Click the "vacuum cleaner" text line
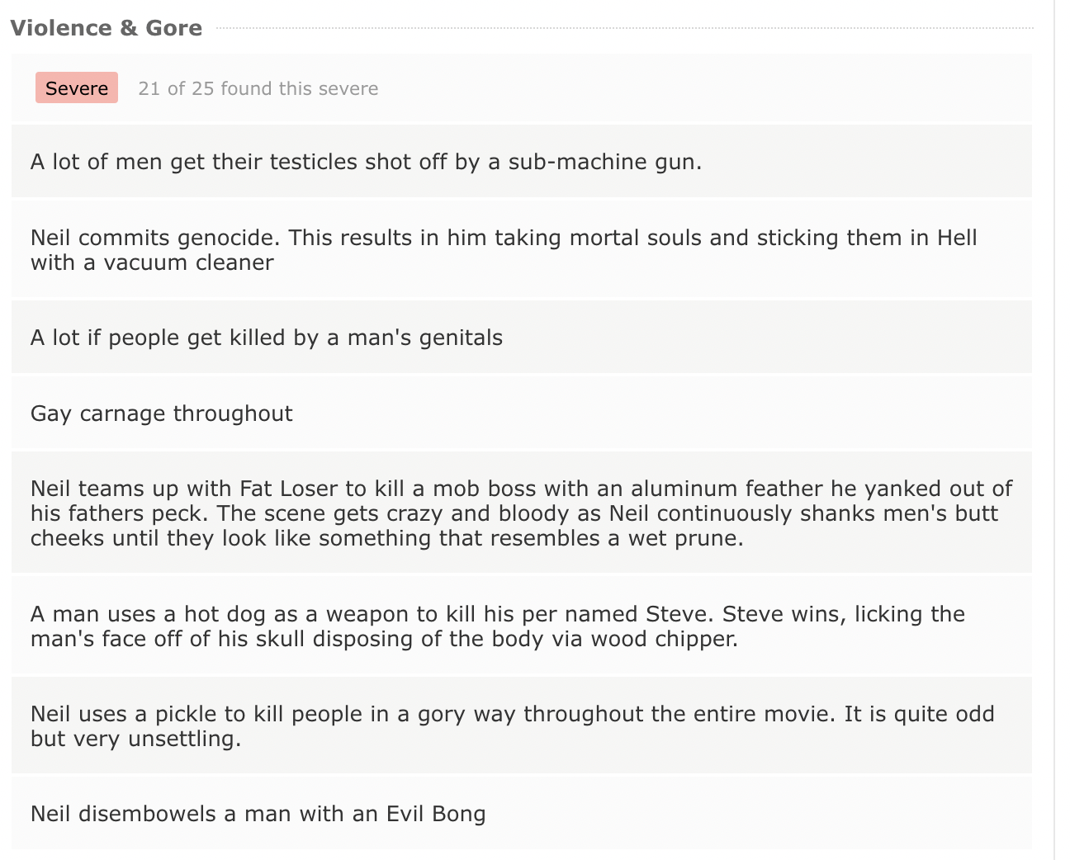The image size is (1070, 860). (x=153, y=262)
